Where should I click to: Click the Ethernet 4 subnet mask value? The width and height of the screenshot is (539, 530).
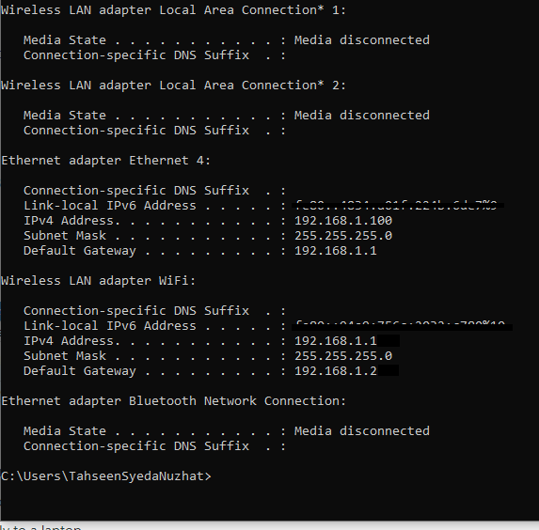point(343,236)
